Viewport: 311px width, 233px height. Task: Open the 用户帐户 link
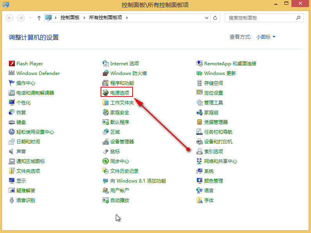click(x=120, y=191)
